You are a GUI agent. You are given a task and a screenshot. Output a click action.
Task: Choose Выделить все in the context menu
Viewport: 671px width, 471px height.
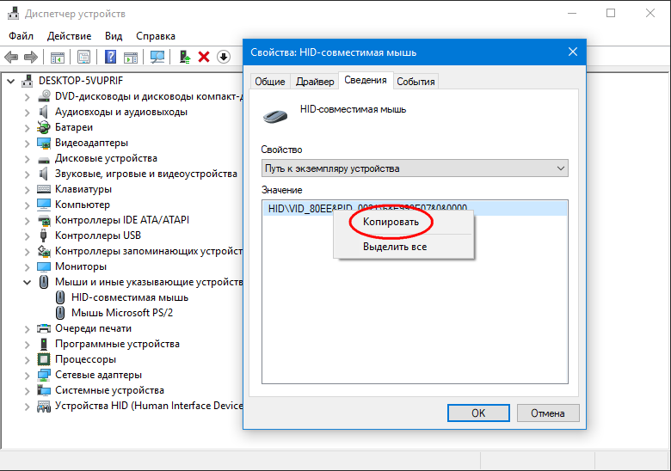(395, 247)
